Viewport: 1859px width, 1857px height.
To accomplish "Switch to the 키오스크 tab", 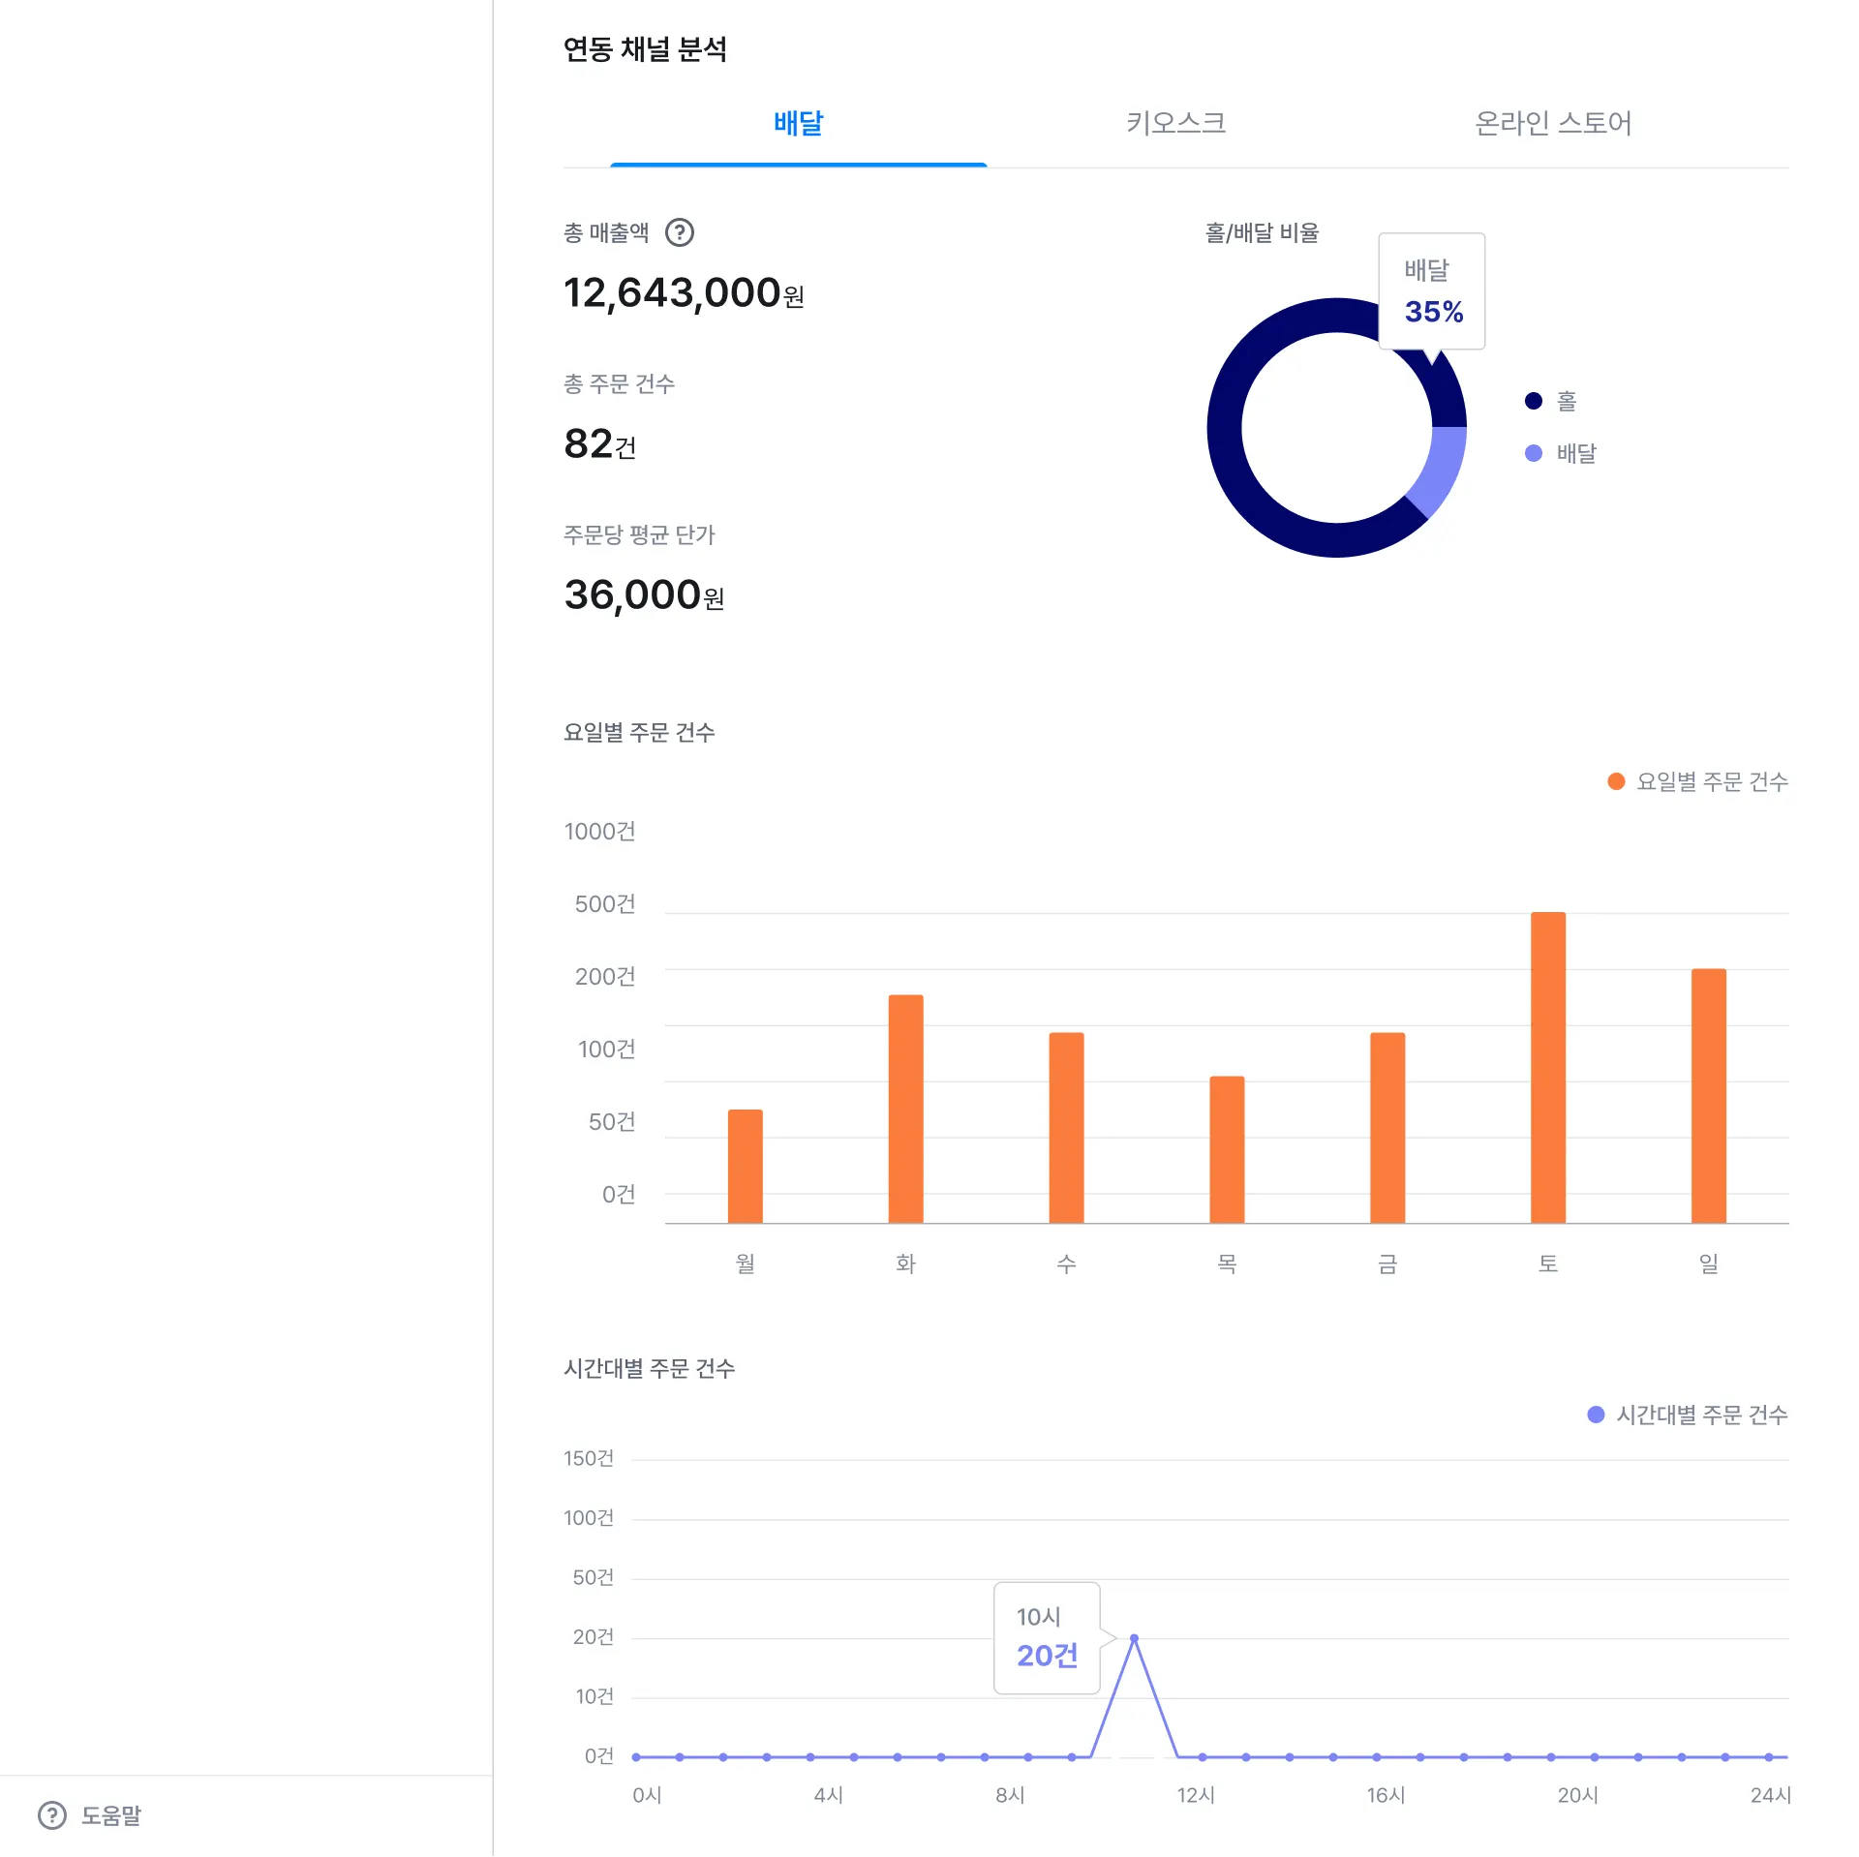I will (x=1175, y=124).
